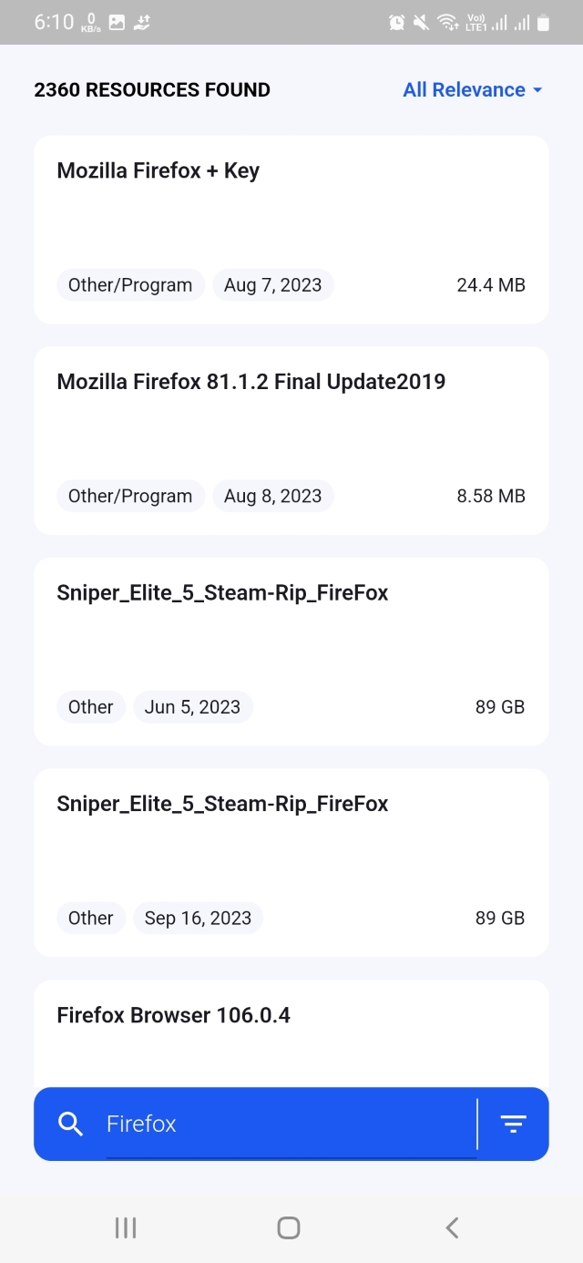
Task: Select the 24.4 MB size label
Action: click(x=490, y=285)
